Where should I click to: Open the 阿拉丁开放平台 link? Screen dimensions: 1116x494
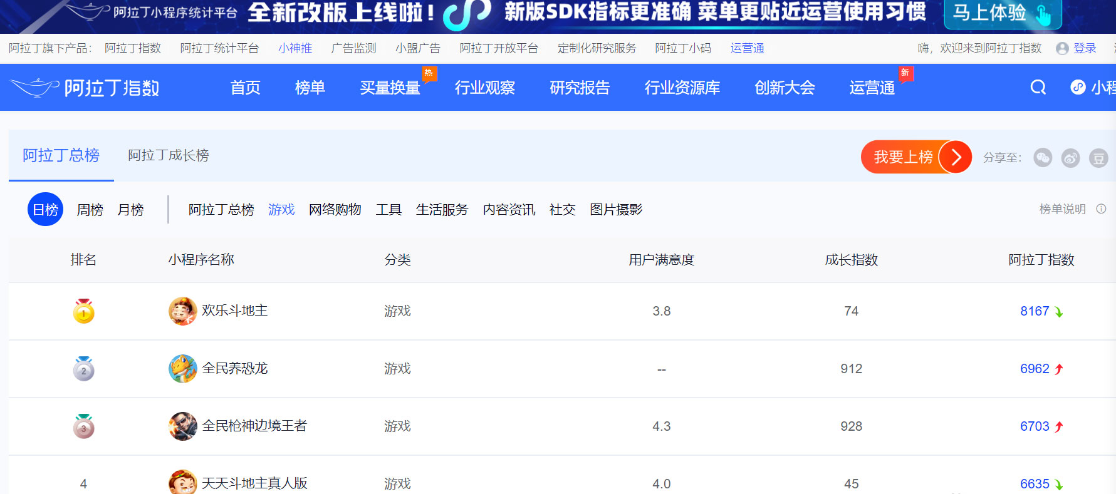[x=499, y=48]
